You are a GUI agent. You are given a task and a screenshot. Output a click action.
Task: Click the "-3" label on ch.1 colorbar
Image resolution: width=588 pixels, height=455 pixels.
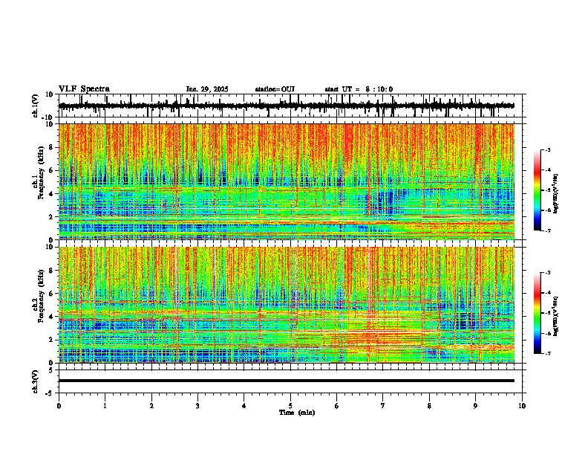coord(547,149)
